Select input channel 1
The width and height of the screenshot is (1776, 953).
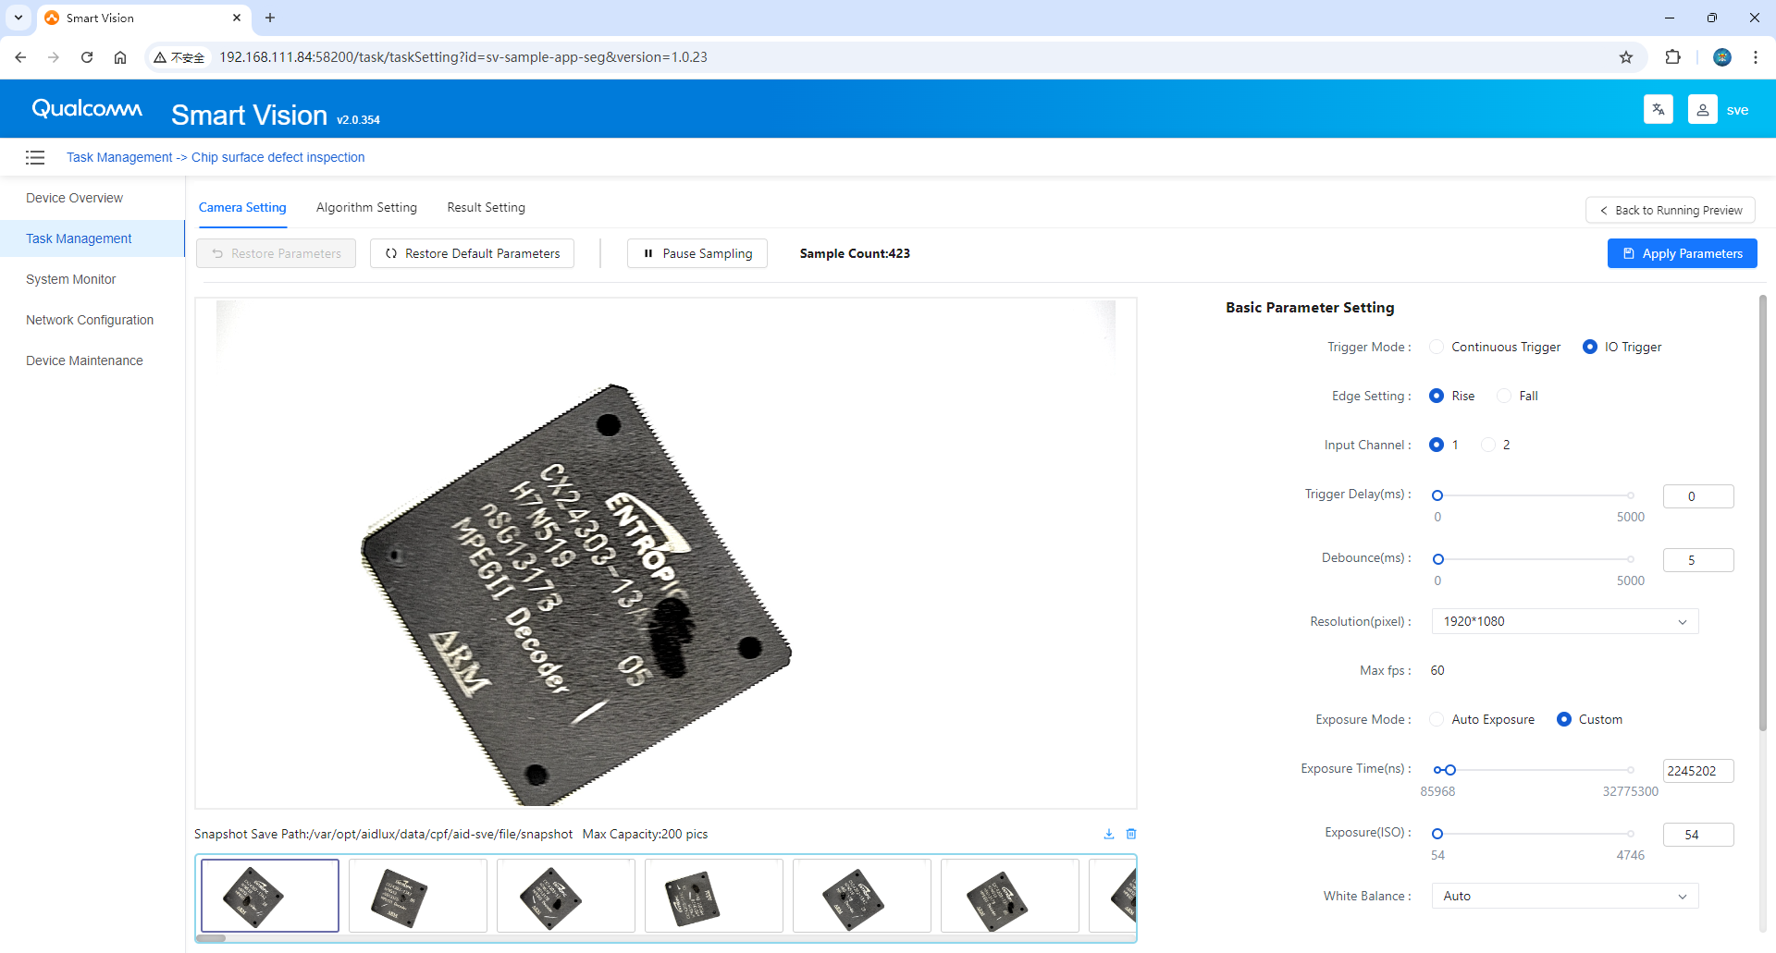coord(1437,445)
